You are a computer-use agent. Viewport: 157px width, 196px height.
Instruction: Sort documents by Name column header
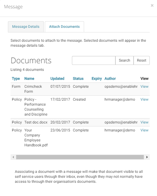29,78
